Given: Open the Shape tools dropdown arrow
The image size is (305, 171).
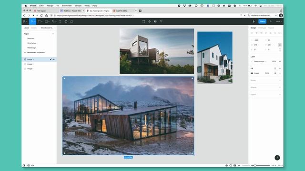Looking at the screenshot, I should (49, 21).
